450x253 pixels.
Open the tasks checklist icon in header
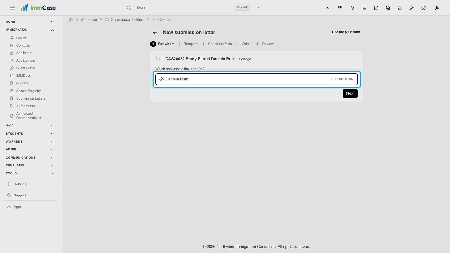pos(376,8)
